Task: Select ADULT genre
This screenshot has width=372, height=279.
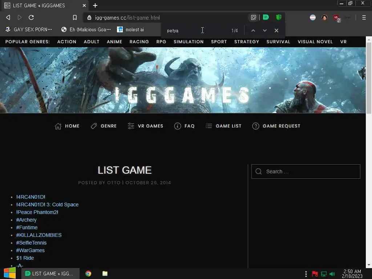Action: coord(91,42)
